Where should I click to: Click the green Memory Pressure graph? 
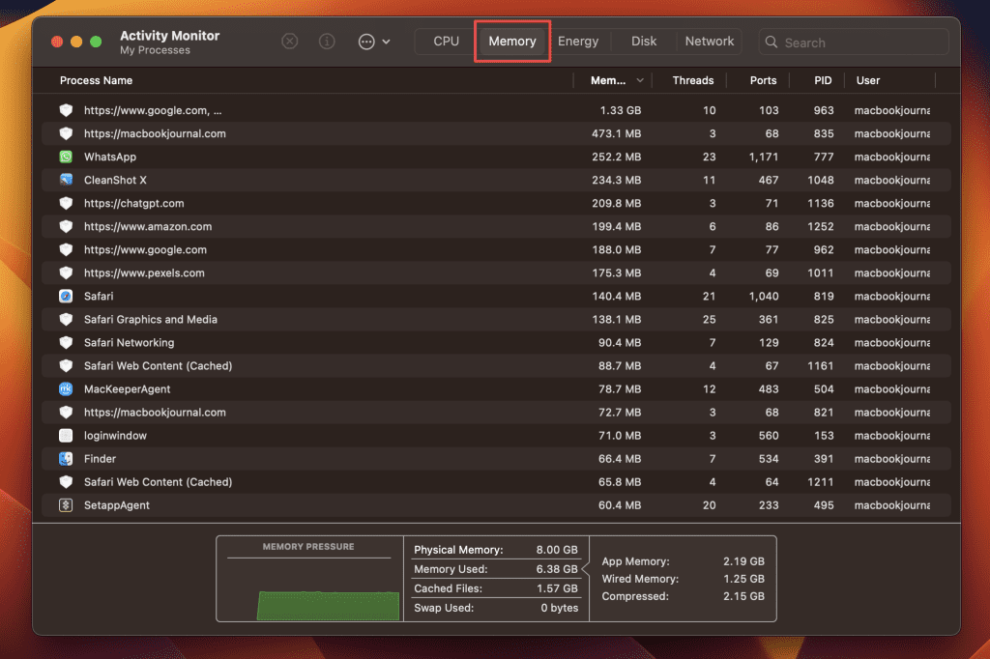point(328,605)
